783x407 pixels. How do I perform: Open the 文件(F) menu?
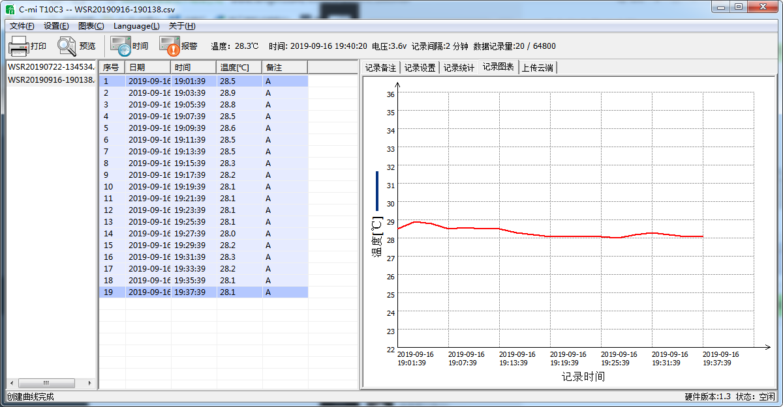22,26
